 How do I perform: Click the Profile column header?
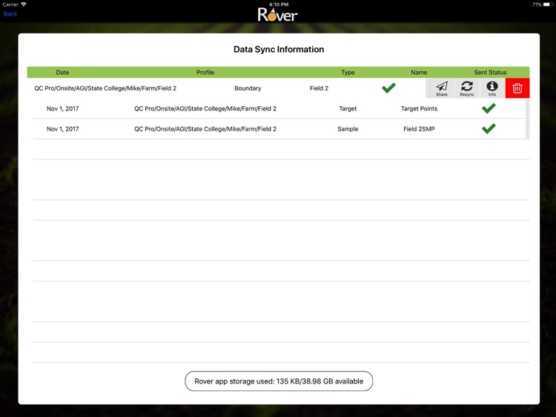[x=205, y=73]
